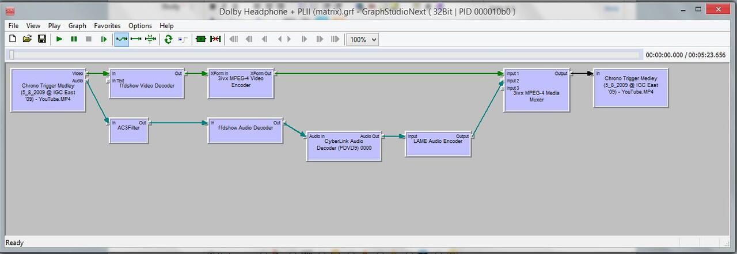Select the 3ivx MPEG-4 Video Encoder filter
The image size is (737, 254).
[x=241, y=84]
